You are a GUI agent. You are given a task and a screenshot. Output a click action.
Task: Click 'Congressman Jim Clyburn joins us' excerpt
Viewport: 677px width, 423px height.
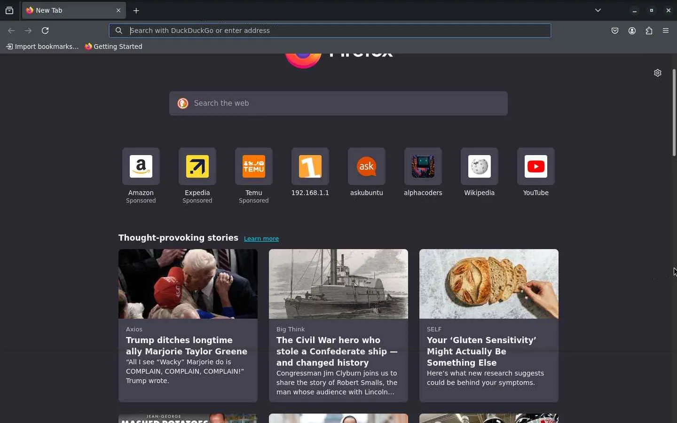click(337, 383)
